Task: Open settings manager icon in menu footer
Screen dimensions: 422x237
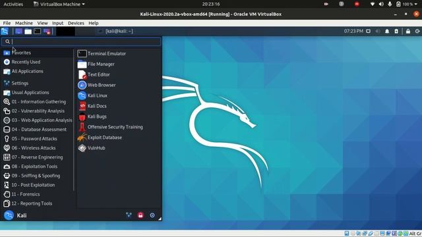Action: (129, 215)
